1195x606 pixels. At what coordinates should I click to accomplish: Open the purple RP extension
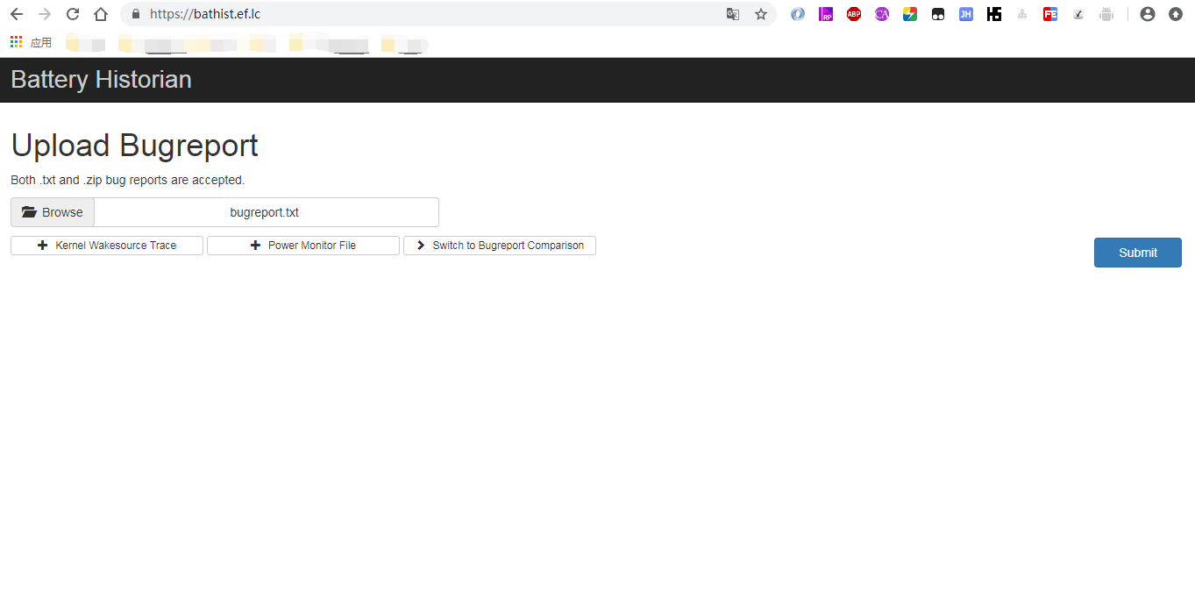826,14
